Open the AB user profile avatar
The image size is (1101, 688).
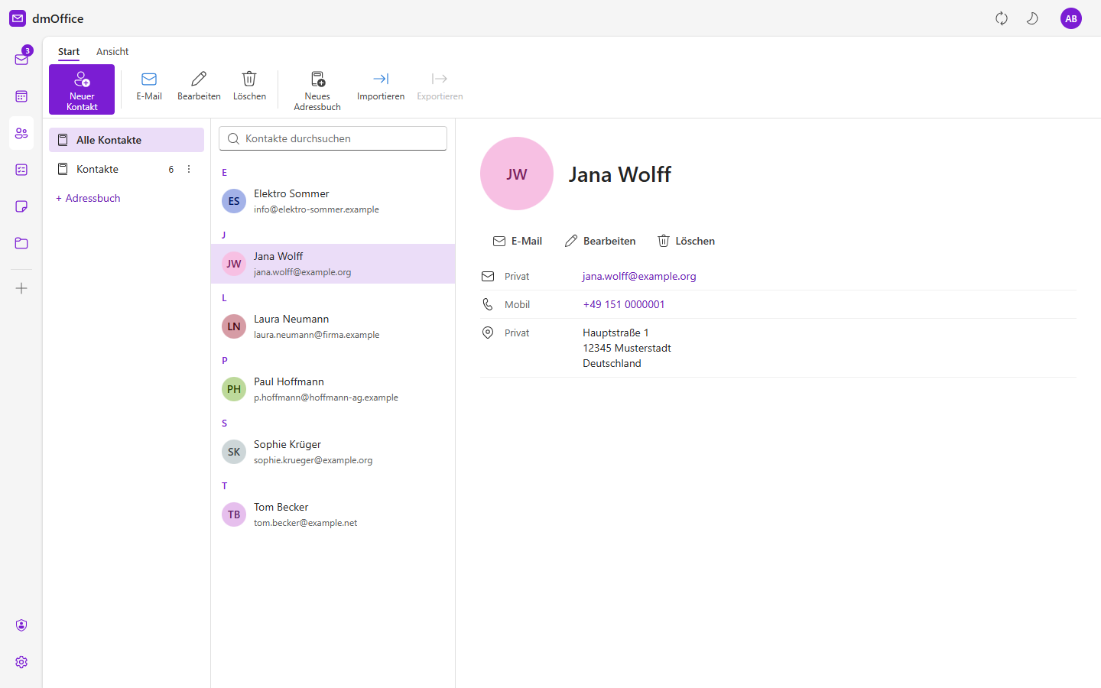1071,18
